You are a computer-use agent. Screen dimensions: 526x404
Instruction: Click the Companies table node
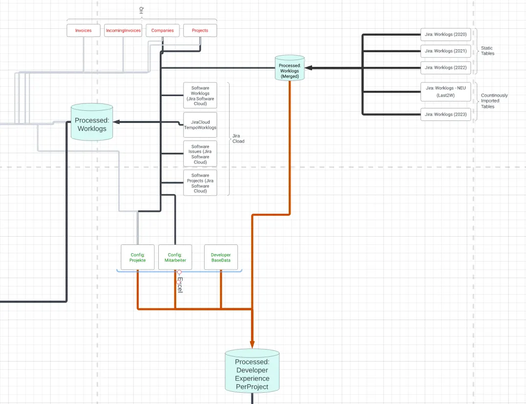(163, 31)
